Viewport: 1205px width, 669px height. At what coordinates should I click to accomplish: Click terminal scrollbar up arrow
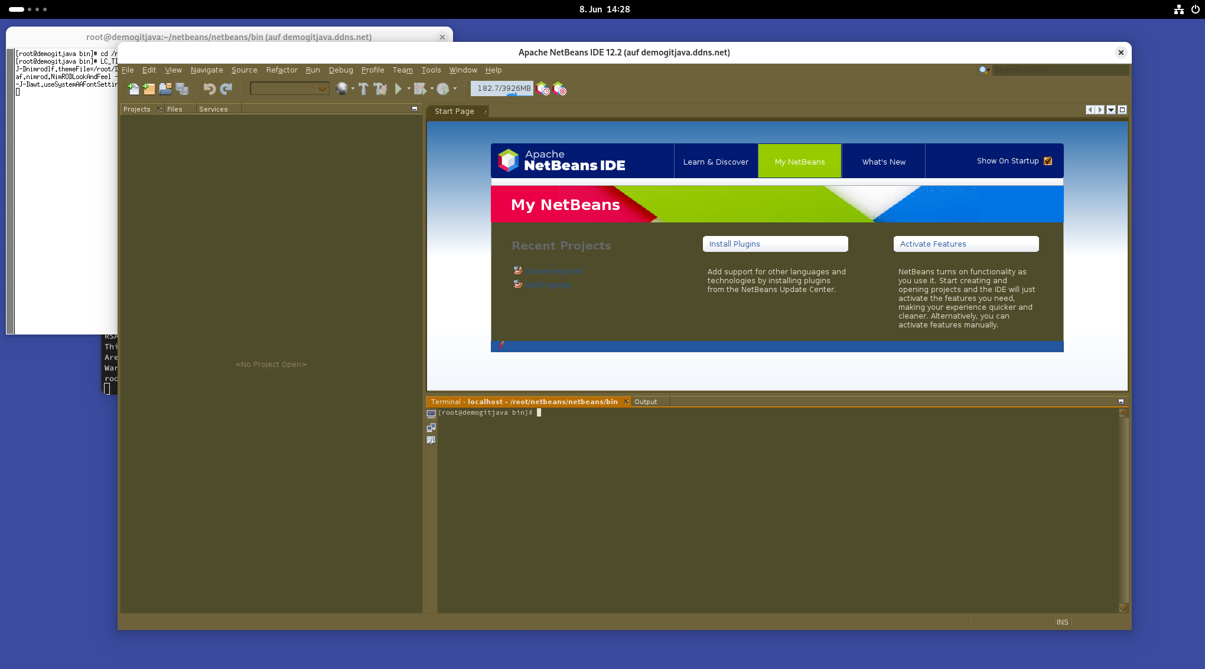(1123, 413)
